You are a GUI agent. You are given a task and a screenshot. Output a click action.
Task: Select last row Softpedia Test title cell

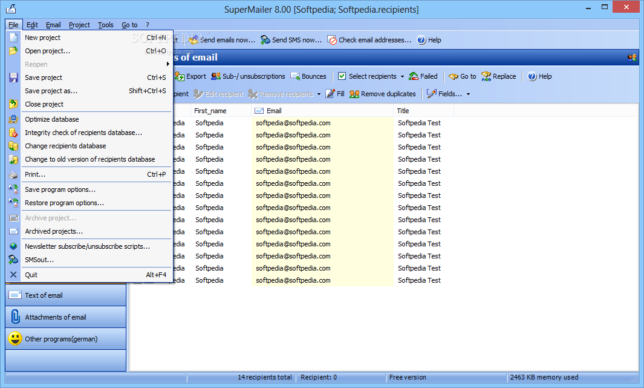point(419,280)
